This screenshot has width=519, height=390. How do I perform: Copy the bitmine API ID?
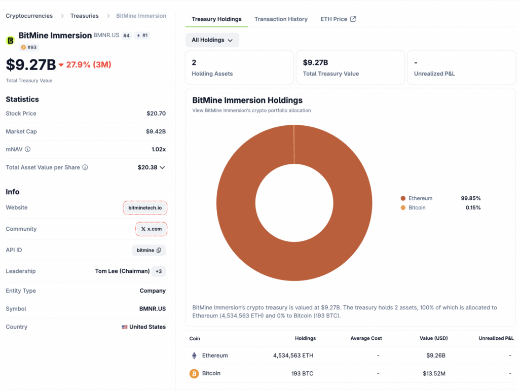(x=159, y=251)
